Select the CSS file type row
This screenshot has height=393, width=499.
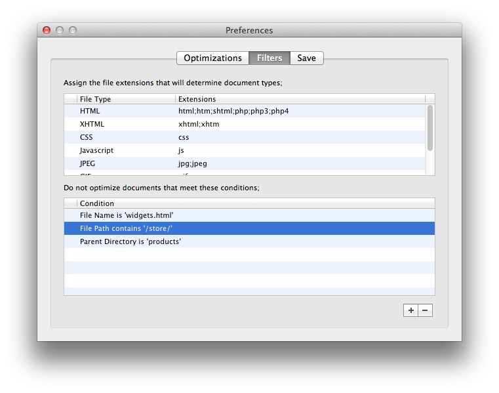[245, 137]
